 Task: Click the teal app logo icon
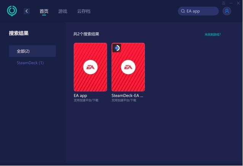tap(12, 11)
